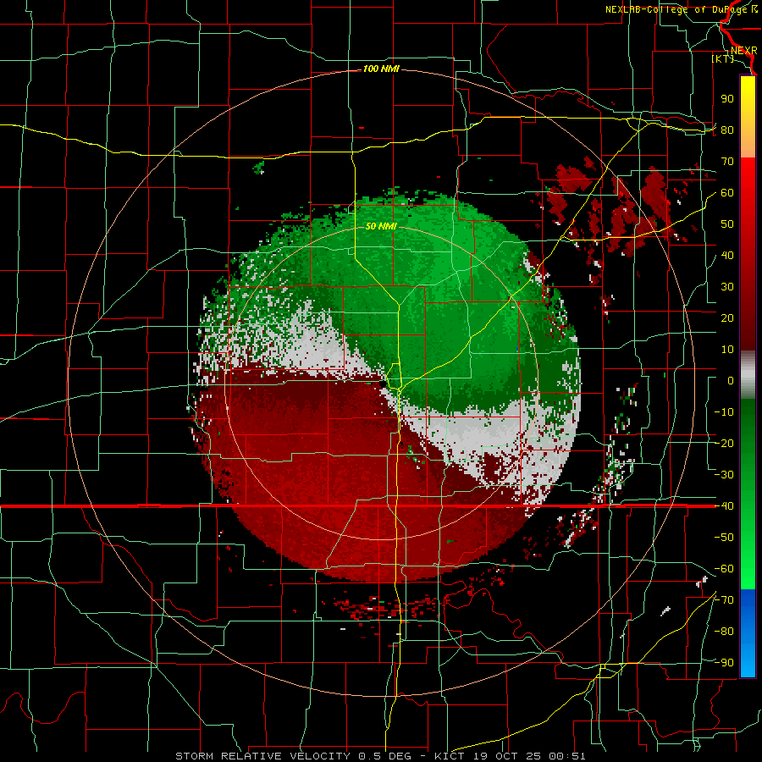Click the "-20" velocity scale value
762x762 pixels.
(x=724, y=444)
